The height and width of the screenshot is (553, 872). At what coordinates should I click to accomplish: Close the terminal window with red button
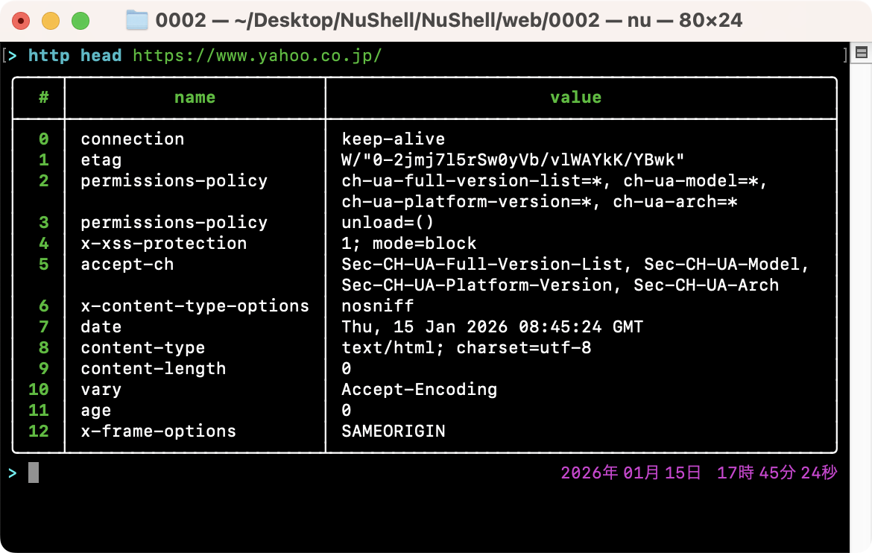pyautogui.click(x=21, y=21)
